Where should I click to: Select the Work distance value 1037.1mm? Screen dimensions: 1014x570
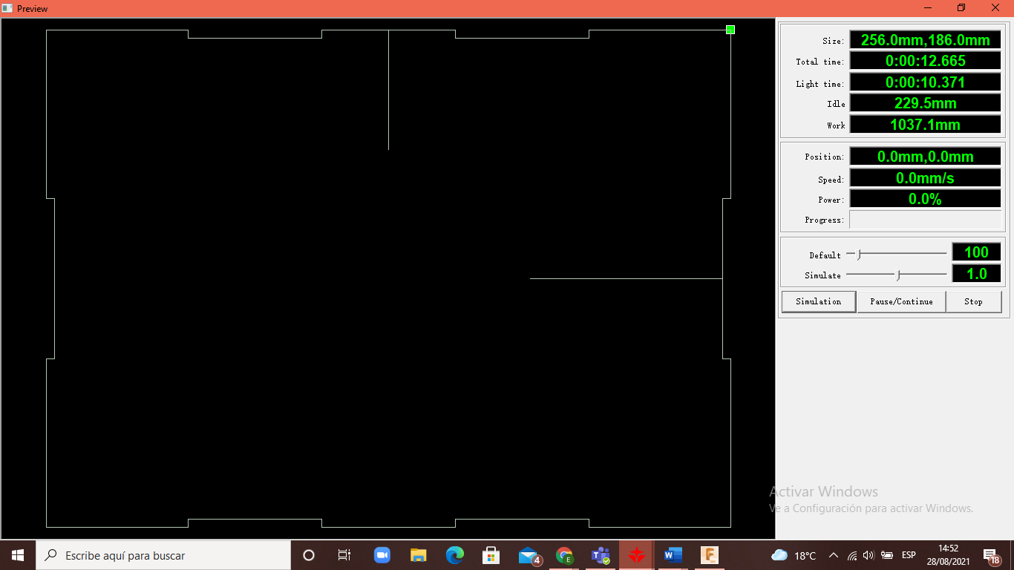925,125
